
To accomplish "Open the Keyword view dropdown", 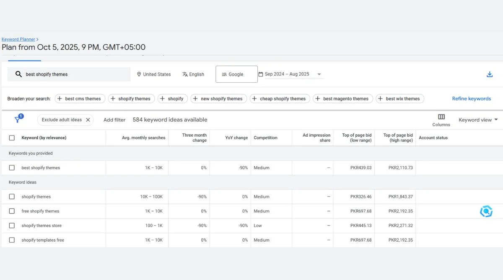I will pyautogui.click(x=477, y=120).
